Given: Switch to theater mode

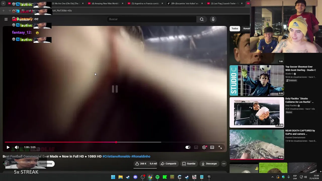Looking at the screenshot, I should click(x=212, y=147).
